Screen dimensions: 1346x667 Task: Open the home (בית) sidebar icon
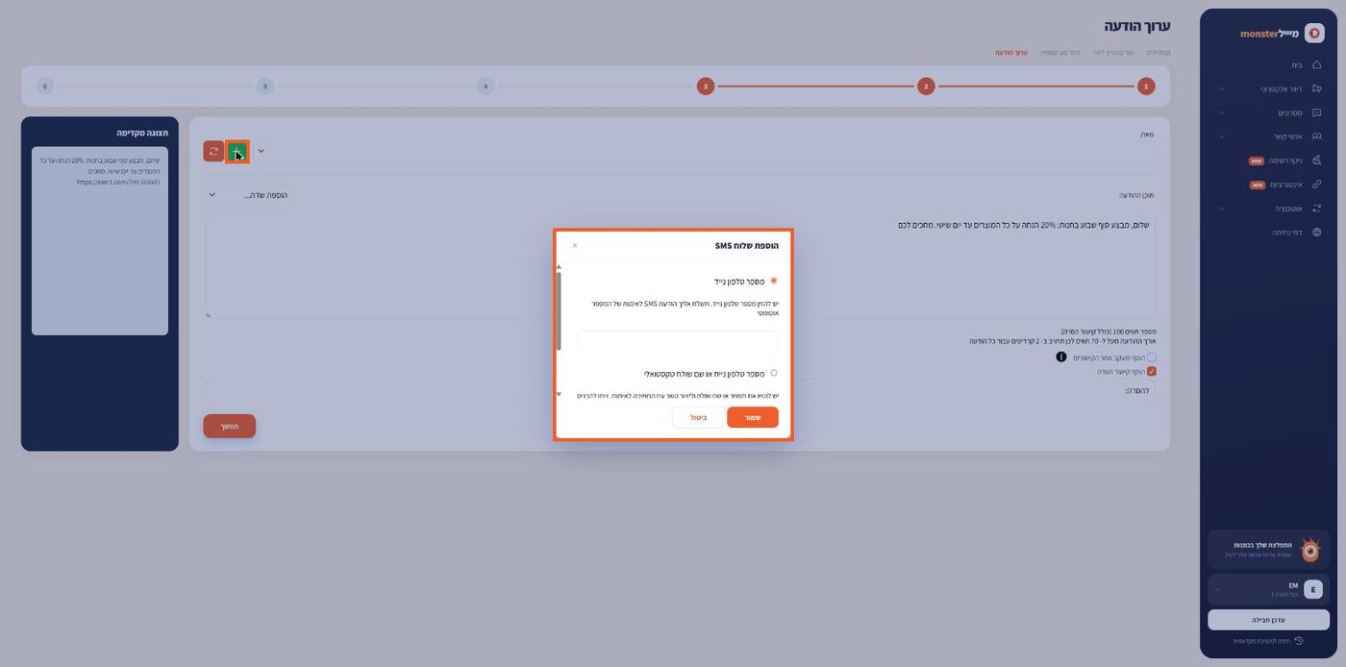pos(1316,65)
